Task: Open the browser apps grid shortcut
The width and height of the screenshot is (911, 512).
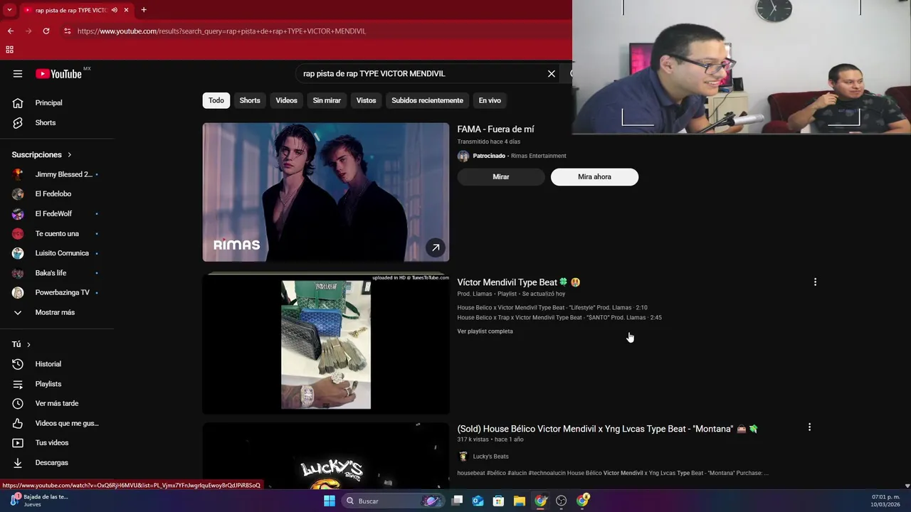Action: pyautogui.click(x=10, y=50)
